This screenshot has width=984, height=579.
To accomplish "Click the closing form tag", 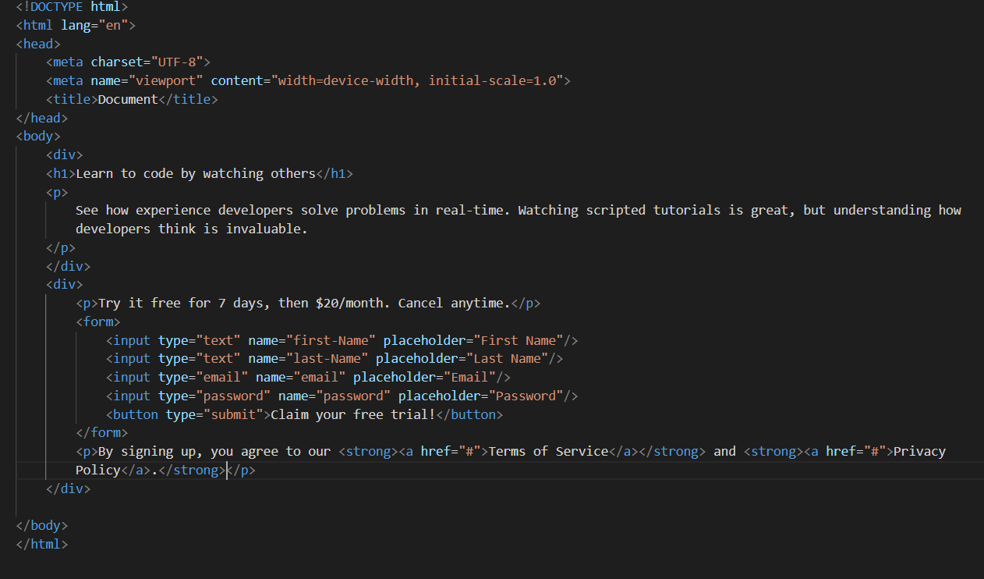I will [x=102, y=432].
